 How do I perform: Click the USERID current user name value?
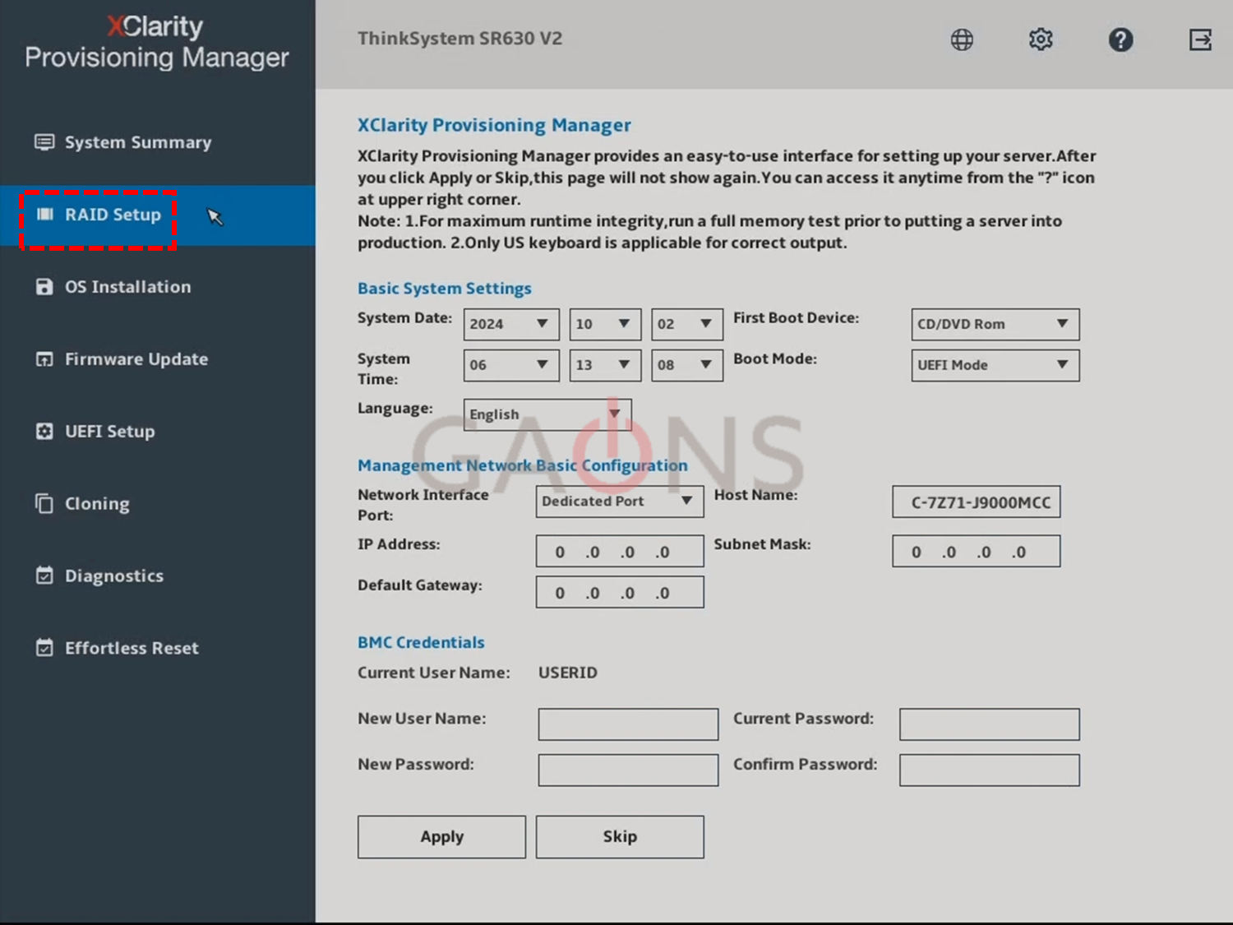(x=568, y=673)
